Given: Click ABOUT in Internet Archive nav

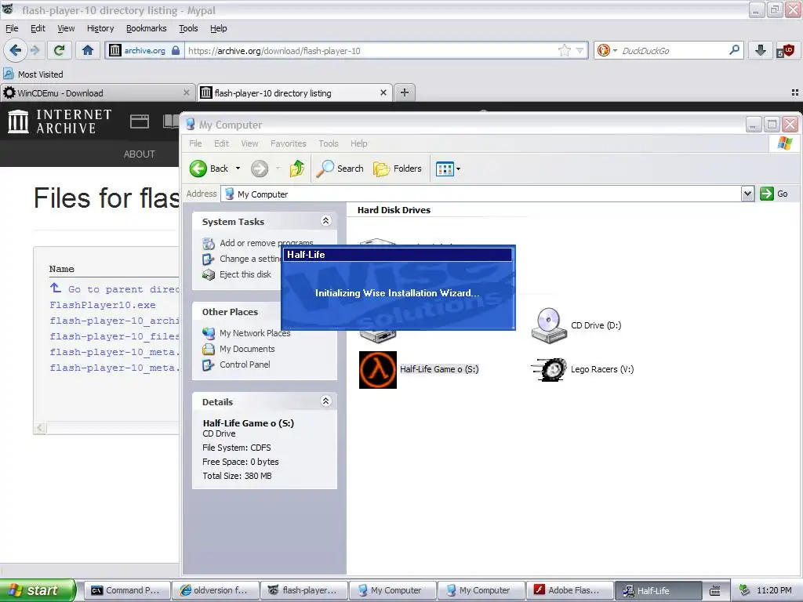Looking at the screenshot, I should pos(140,154).
